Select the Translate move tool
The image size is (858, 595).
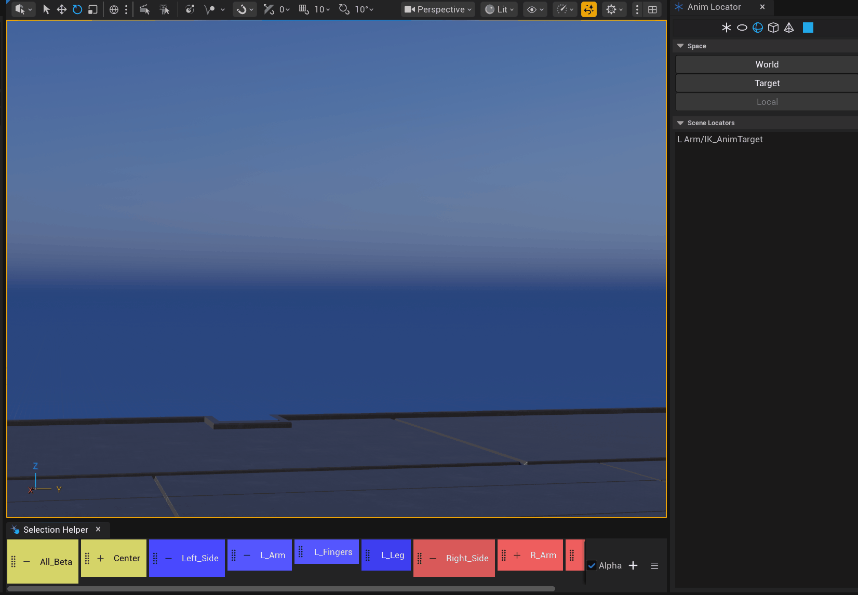[x=62, y=9]
